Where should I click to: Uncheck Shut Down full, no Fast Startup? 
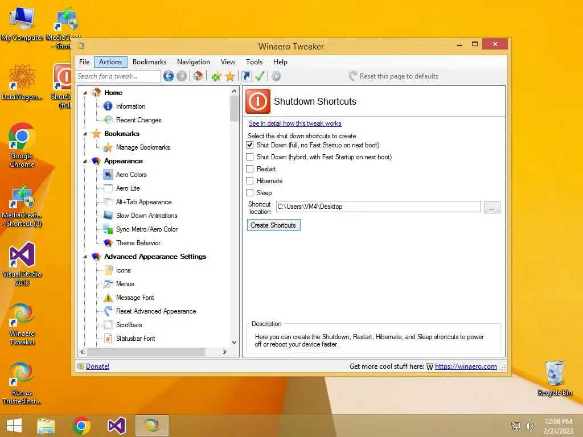[x=250, y=145]
